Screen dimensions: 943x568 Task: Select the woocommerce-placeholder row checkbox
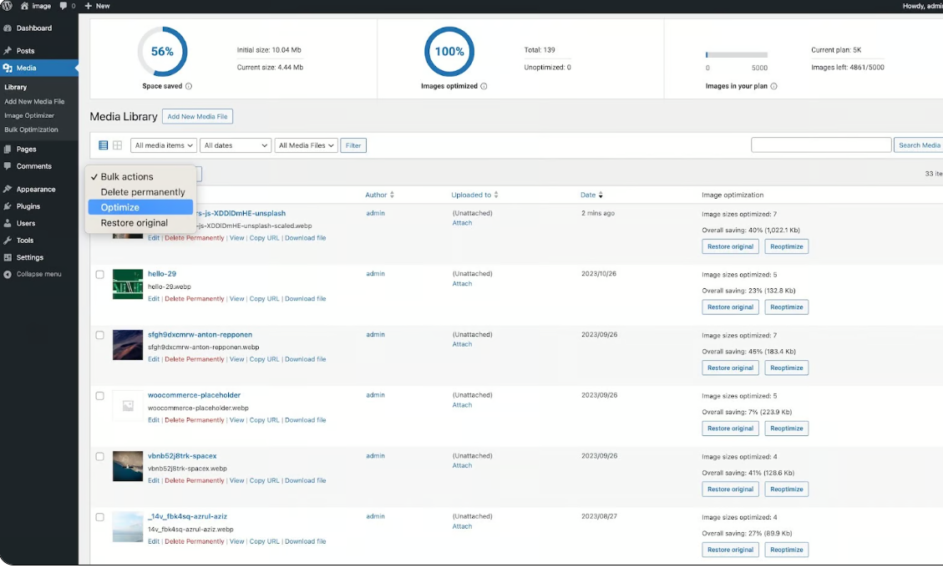click(99, 396)
